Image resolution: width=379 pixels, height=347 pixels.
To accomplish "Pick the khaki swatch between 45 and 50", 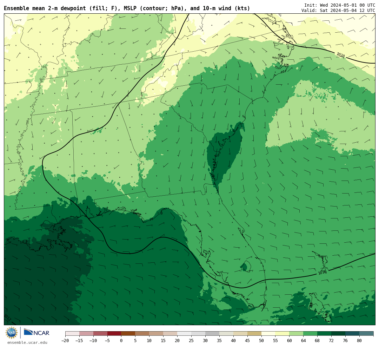I will (254, 334).
